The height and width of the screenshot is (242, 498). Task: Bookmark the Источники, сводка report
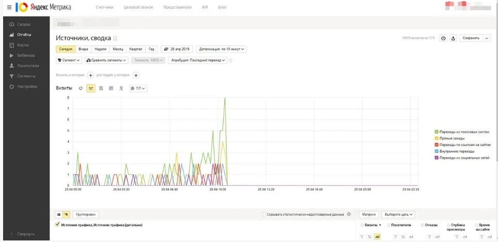[x=115, y=38]
